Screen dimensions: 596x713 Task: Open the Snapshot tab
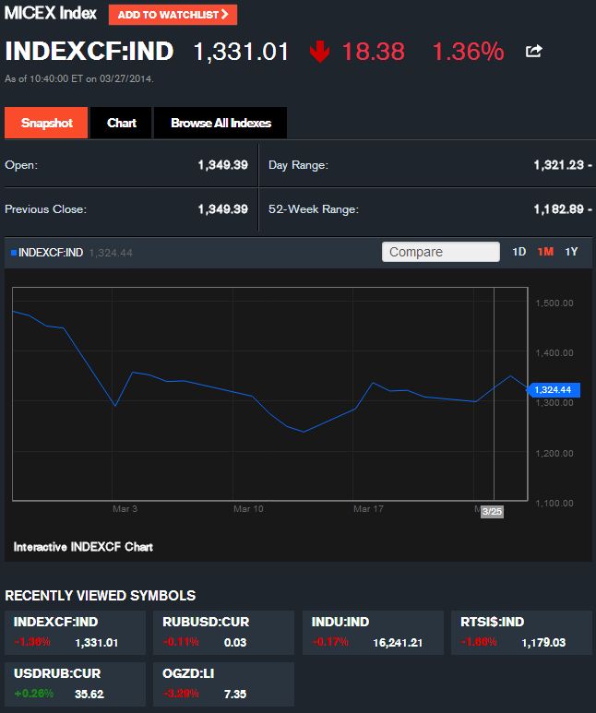coord(46,123)
